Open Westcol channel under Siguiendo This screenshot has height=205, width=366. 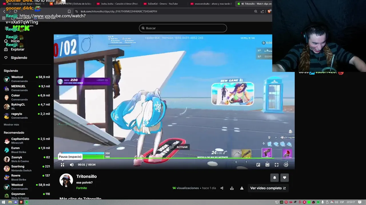click(27, 79)
